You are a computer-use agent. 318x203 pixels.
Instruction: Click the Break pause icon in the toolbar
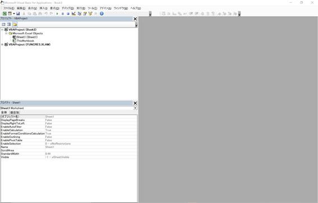(63, 13)
